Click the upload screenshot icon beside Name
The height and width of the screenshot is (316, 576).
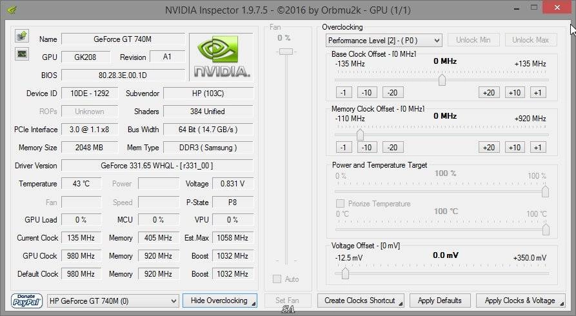tap(22, 36)
